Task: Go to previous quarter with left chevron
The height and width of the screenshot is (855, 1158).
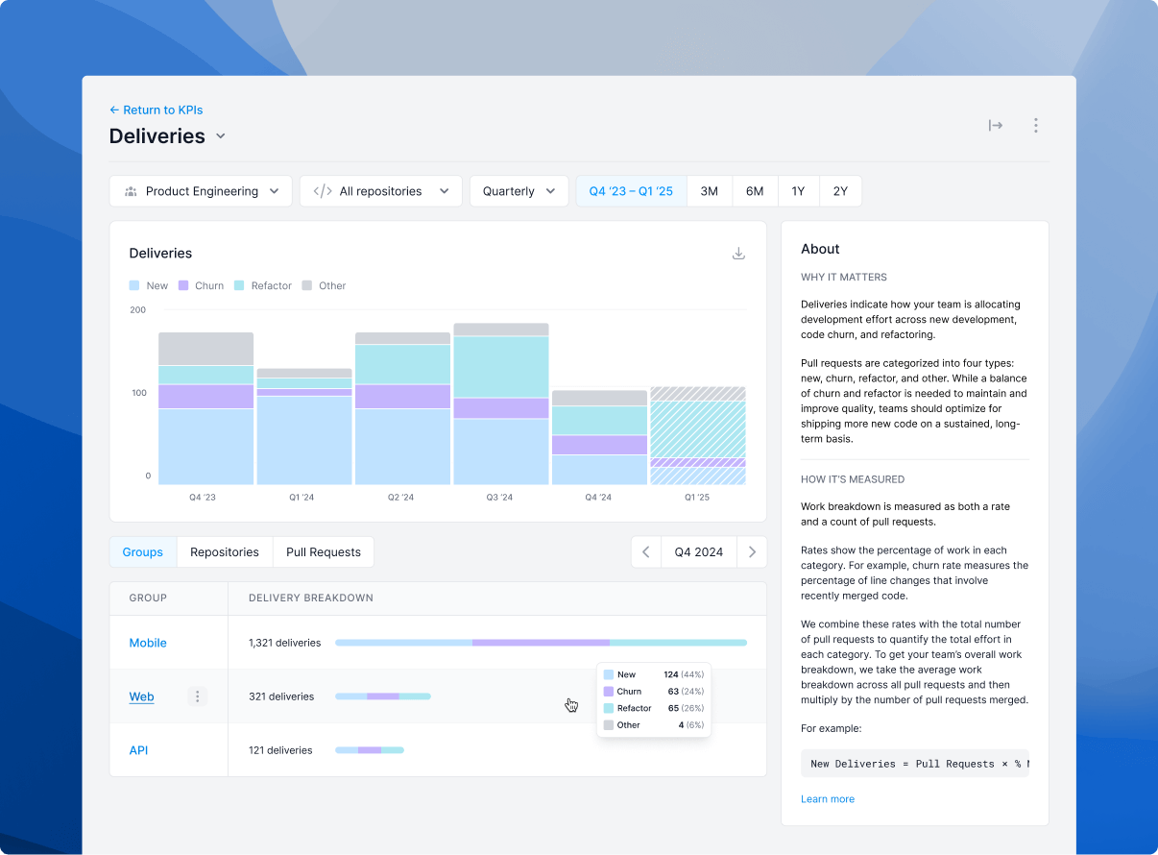Action: click(x=646, y=552)
